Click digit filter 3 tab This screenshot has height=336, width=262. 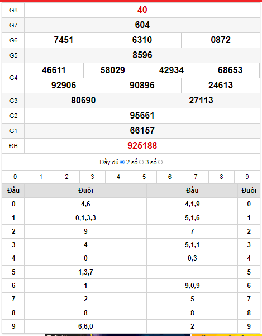click(93, 177)
